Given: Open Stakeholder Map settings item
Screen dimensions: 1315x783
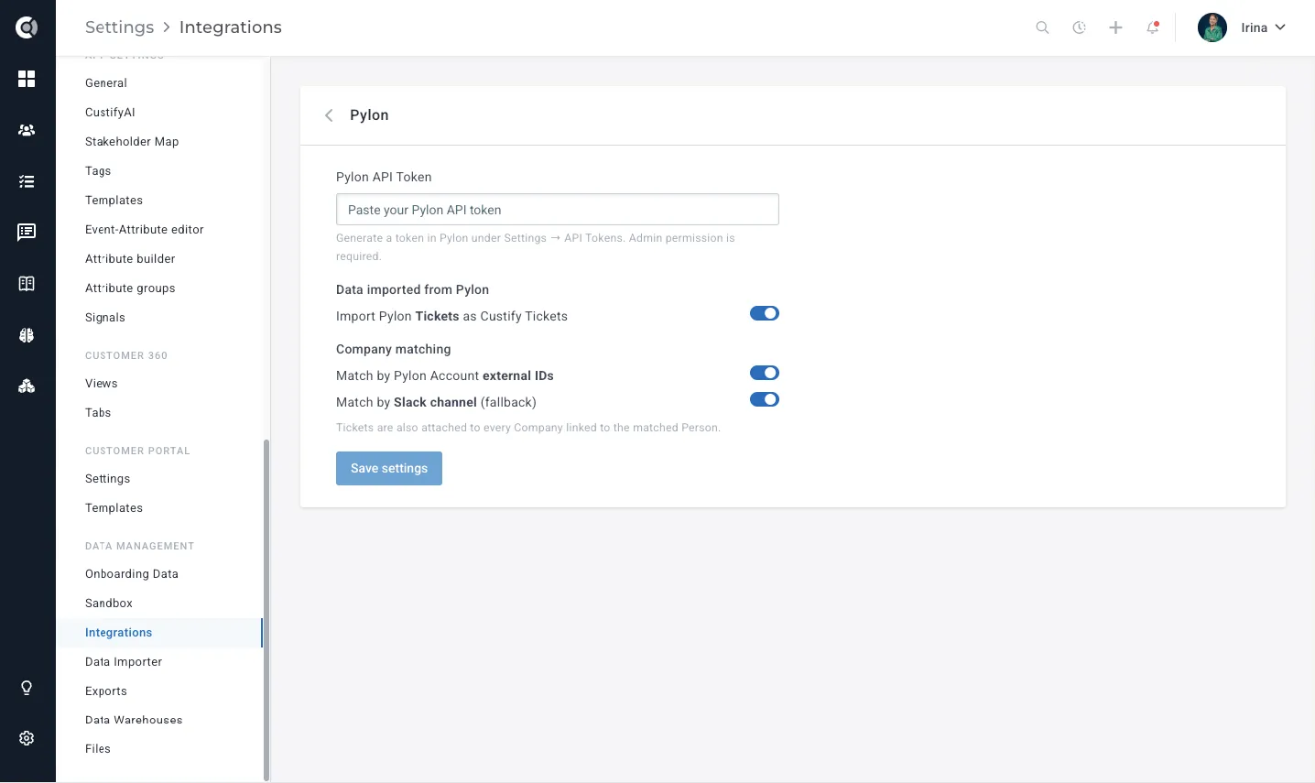Looking at the screenshot, I should (132, 141).
